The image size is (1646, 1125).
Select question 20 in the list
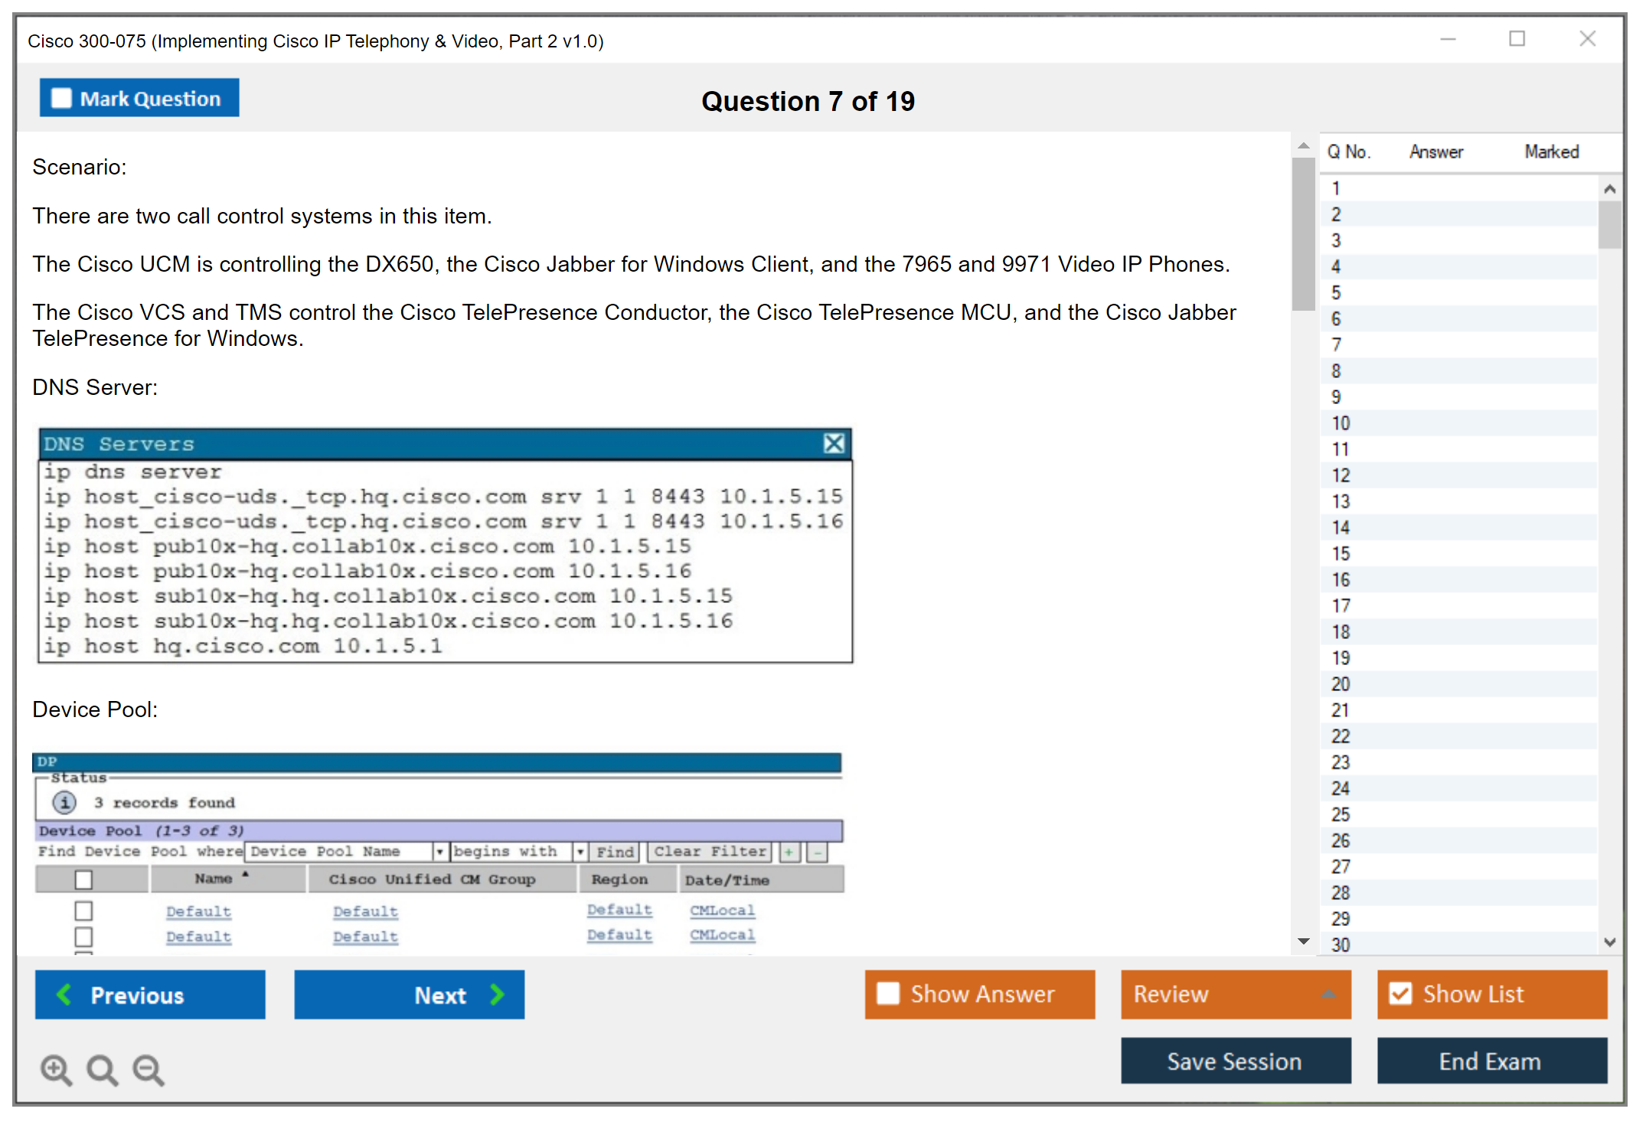point(1341,684)
